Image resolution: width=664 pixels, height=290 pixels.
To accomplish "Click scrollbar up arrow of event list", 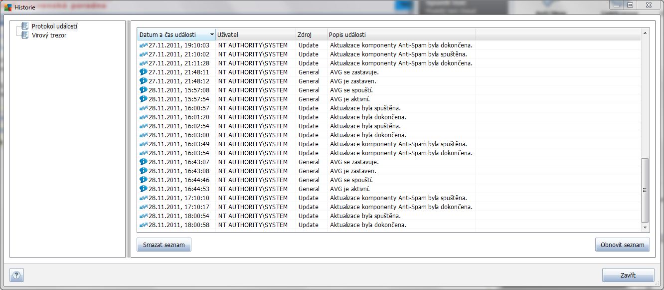I will tap(645, 33).
